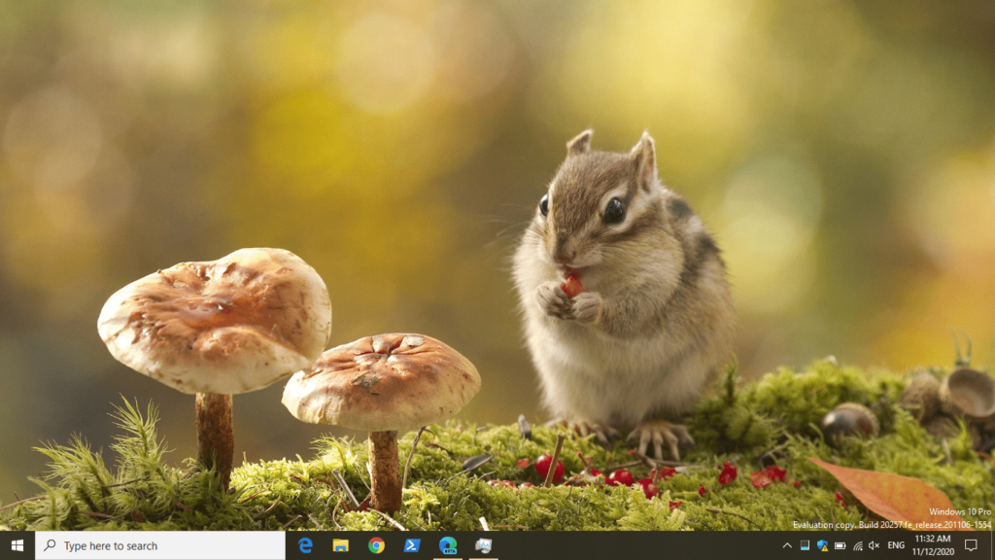Click the muted speaker volume icon
995x560 pixels.
pyautogui.click(x=874, y=545)
